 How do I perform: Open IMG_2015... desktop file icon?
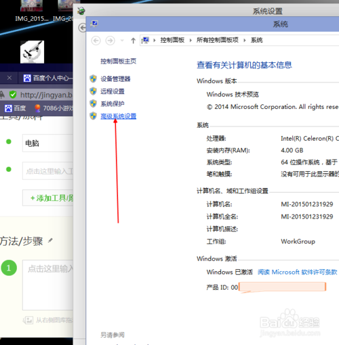coord(32,11)
